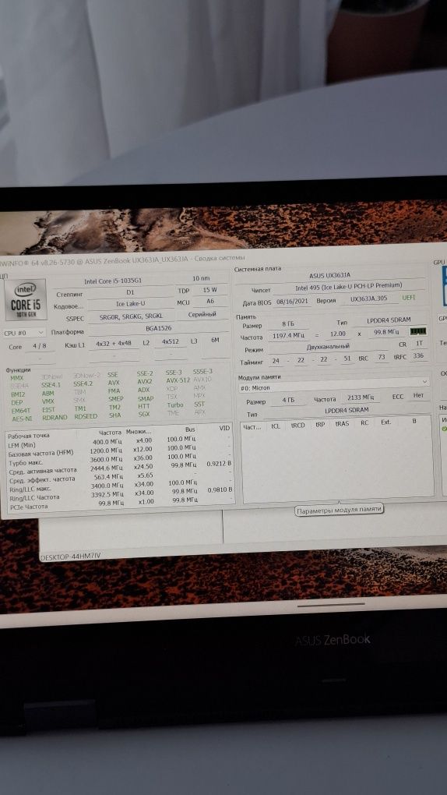
Task: Click the 'tRAS' column header
Action: (342, 423)
